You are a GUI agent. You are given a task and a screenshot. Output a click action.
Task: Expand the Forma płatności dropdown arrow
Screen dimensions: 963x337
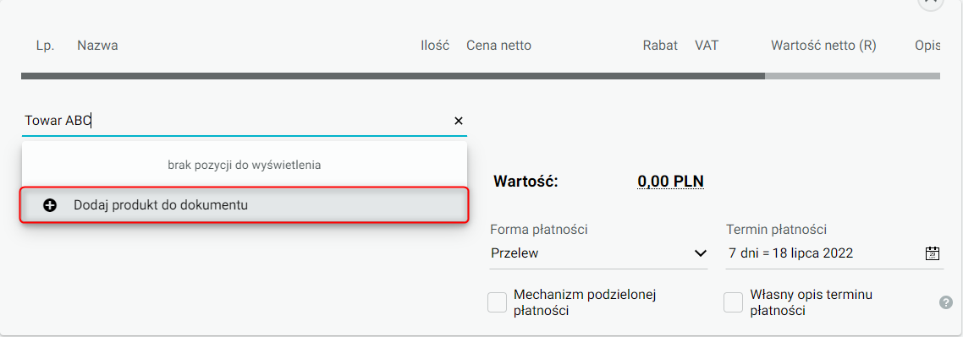700,253
